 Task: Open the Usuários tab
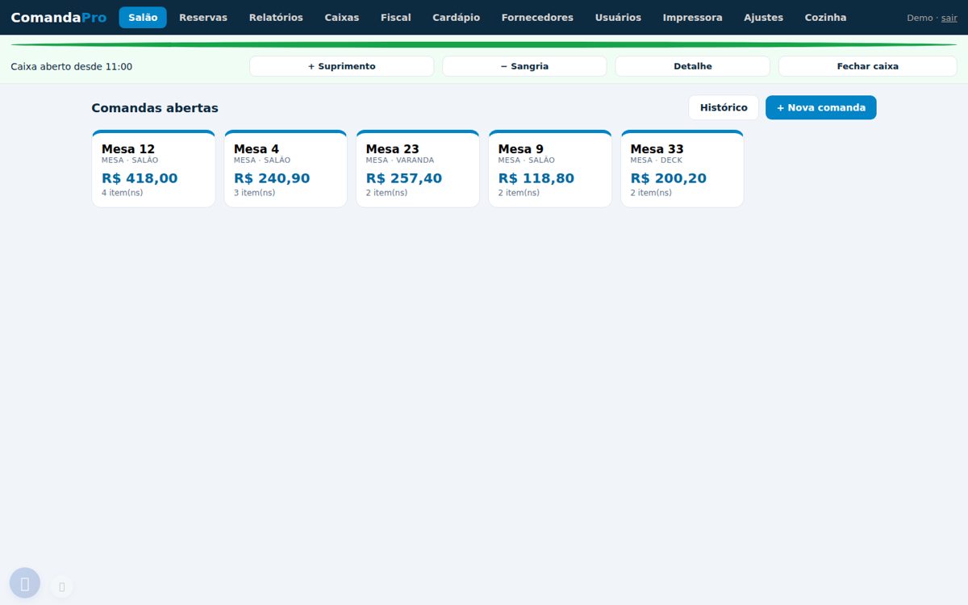point(618,18)
